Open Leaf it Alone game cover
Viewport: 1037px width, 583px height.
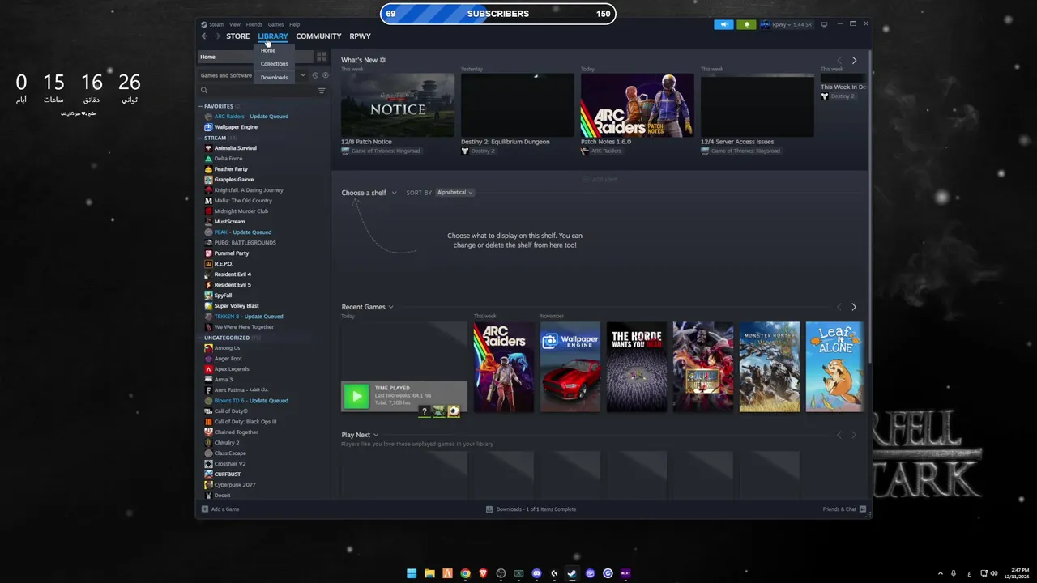[x=835, y=367]
